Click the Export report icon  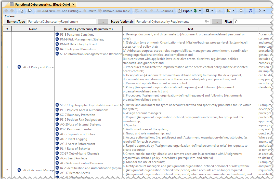click(180, 11)
